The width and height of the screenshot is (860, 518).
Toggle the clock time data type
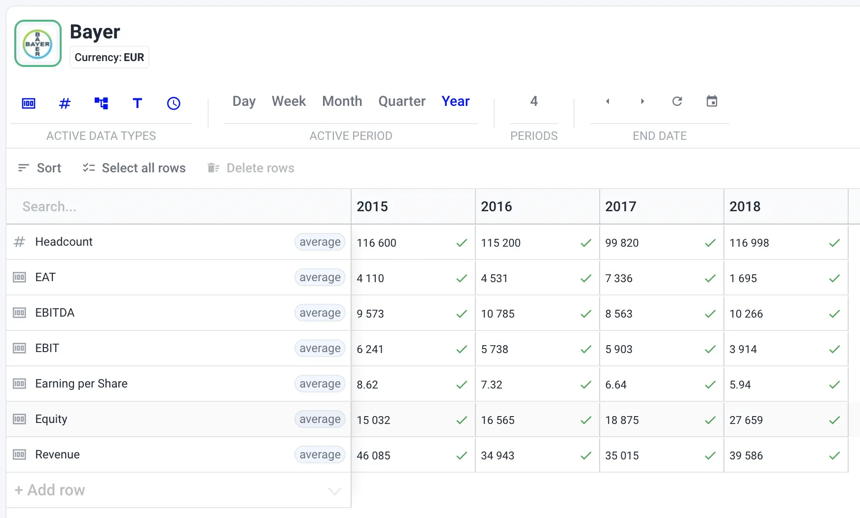pyautogui.click(x=174, y=103)
